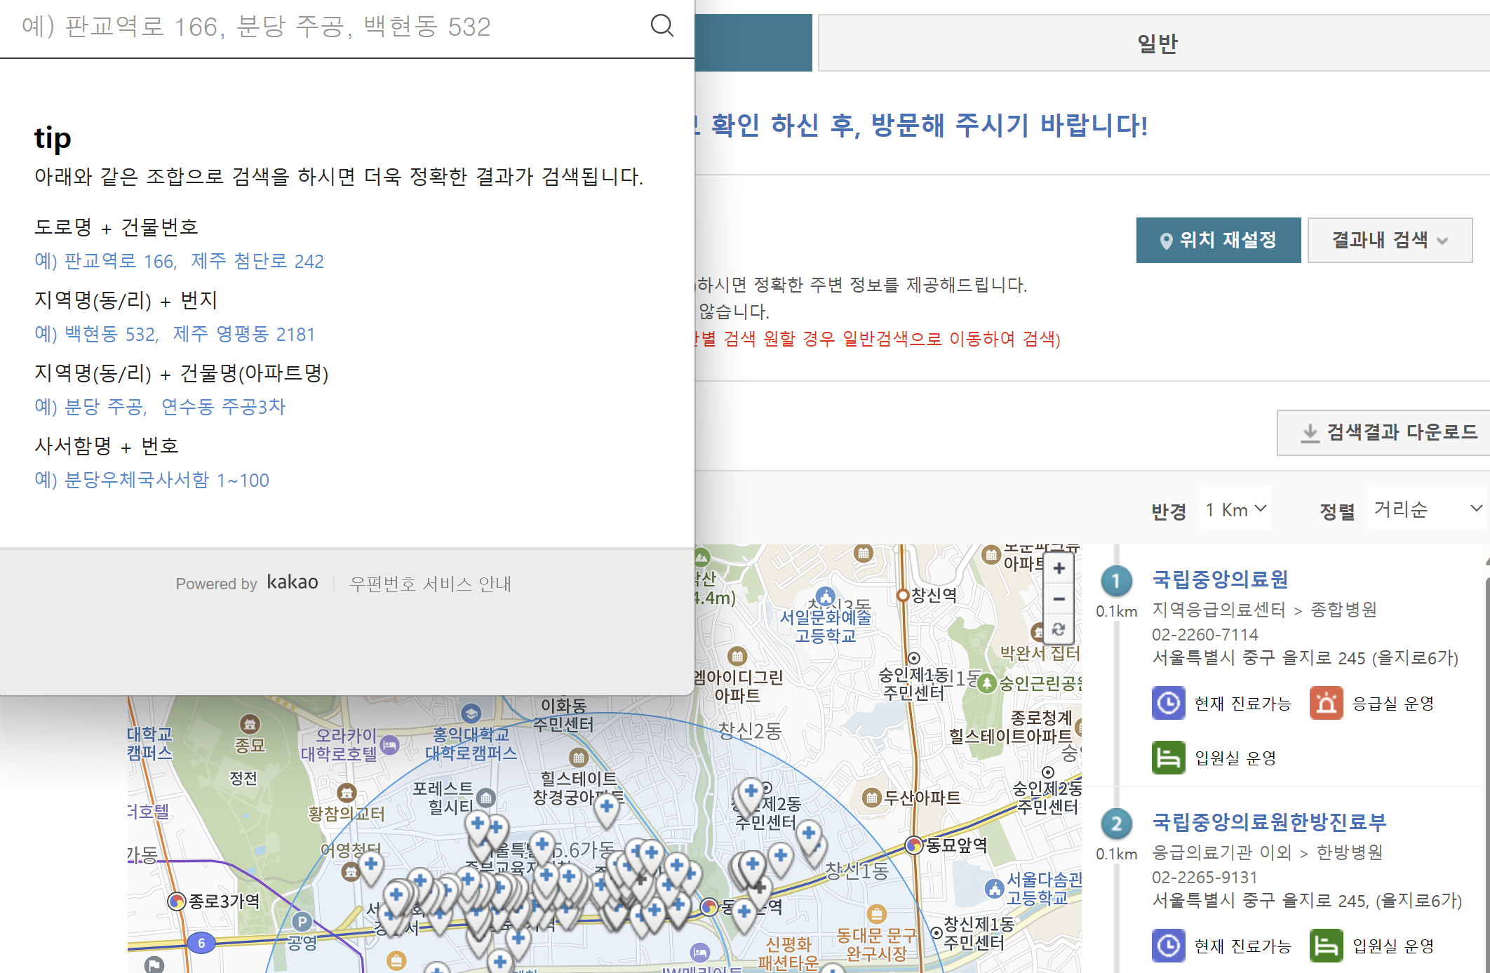
Task: Click the 위치 재설정 button
Action: (1219, 240)
